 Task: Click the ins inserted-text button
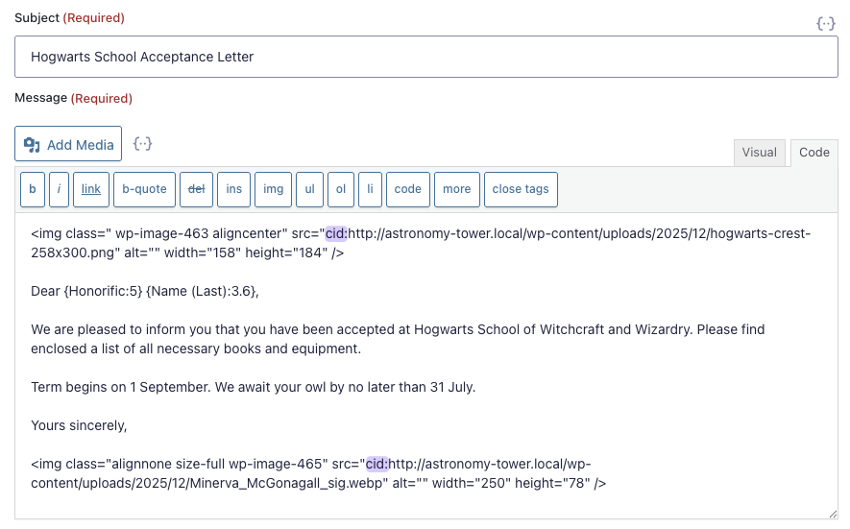click(234, 189)
